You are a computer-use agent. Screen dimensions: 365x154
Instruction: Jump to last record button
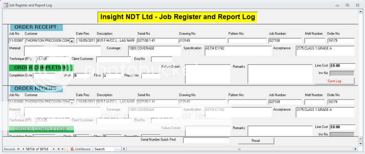[x=59, y=149]
